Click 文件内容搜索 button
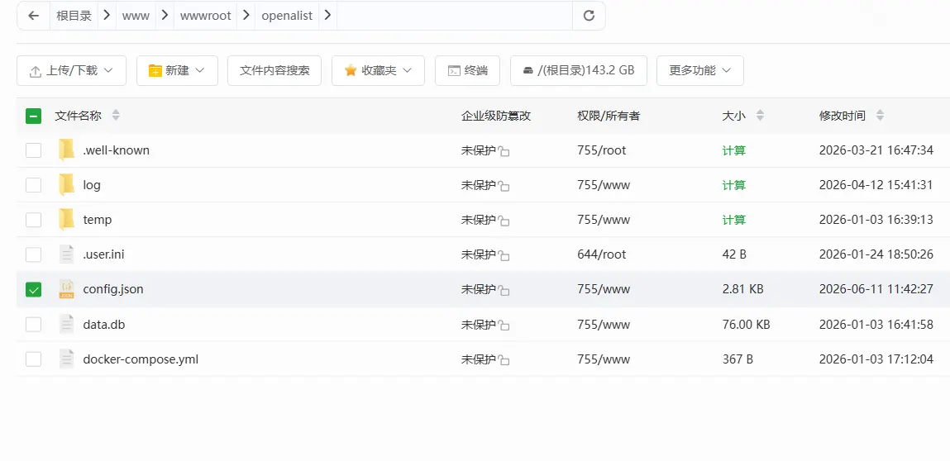950x461 pixels. tap(274, 71)
